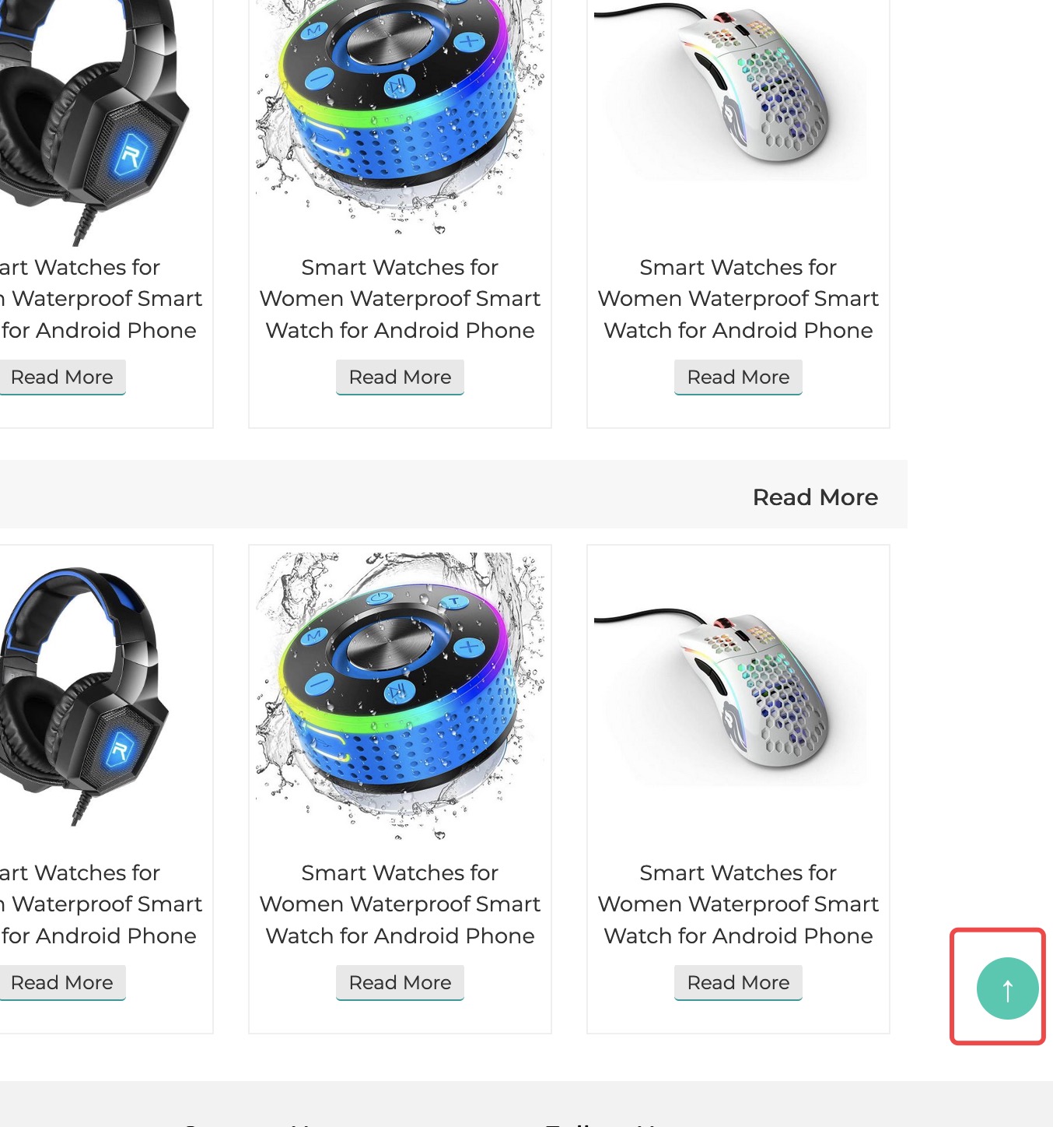Click Read More under top speaker product
This screenshot has width=1053, height=1127.
pyautogui.click(x=400, y=377)
